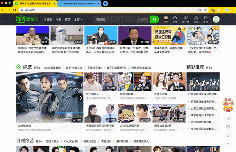This screenshot has height=152, width=236.
Task: Click the circled plus icon in the address bar
Action: coord(199,10)
